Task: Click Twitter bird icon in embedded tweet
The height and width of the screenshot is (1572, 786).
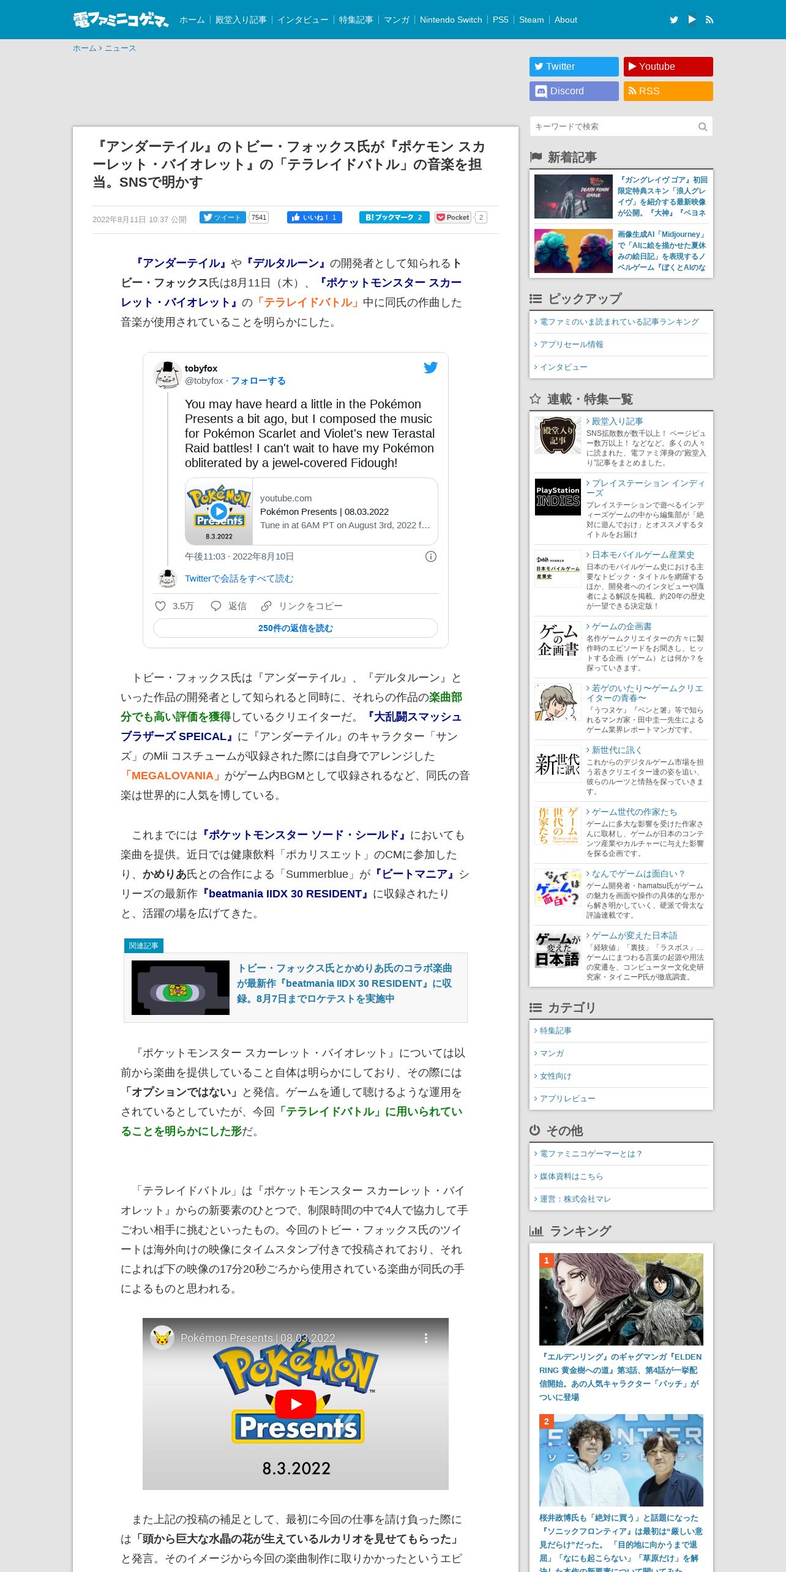Action: pos(431,367)
